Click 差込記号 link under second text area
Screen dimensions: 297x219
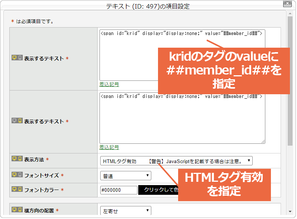coord(109,147)
